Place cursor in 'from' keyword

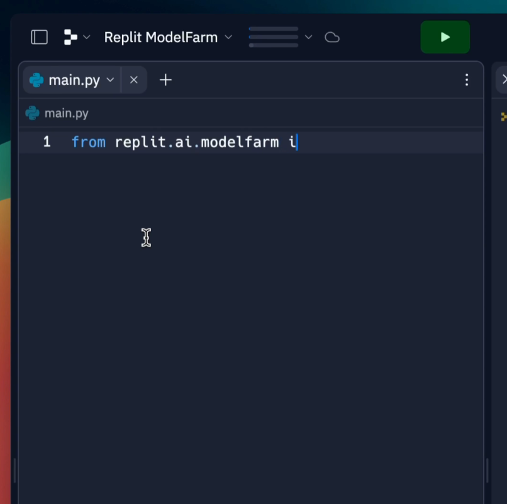[89, 142]
